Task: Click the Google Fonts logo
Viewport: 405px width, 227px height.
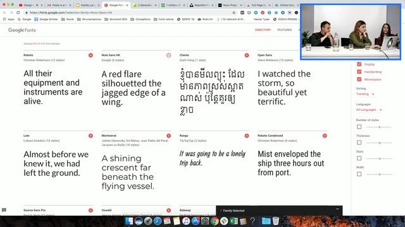Action: pos(22,30)
